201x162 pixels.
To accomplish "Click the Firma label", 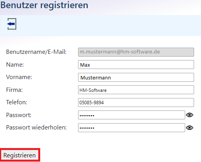I will [x=14, y=90].
